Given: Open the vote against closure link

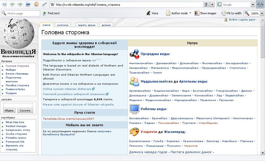Looking at the screenshot, I should coord(78,104).
